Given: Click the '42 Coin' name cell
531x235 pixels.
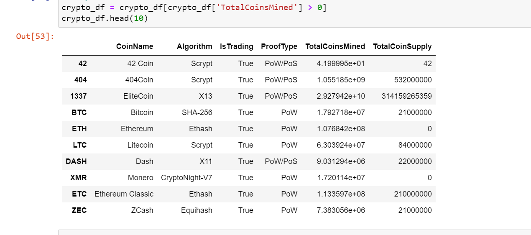Looking at the screenshot, I should [140, 64].
